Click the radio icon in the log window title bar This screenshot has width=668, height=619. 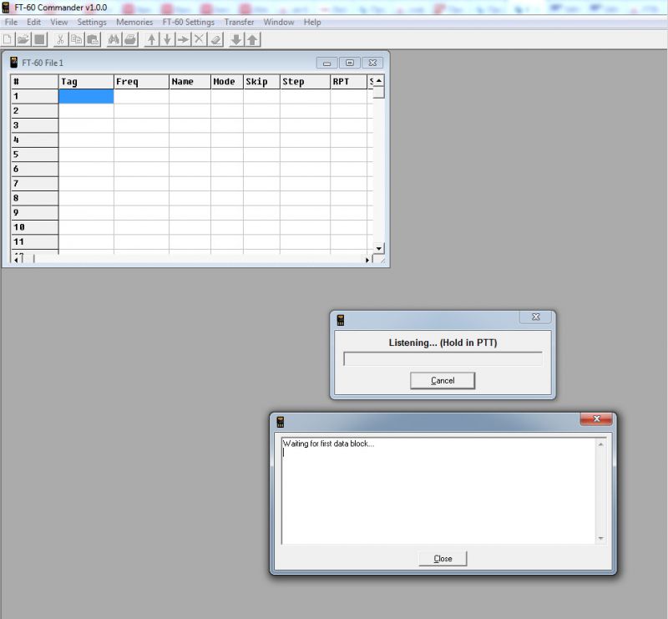click(x=281, y=422)
